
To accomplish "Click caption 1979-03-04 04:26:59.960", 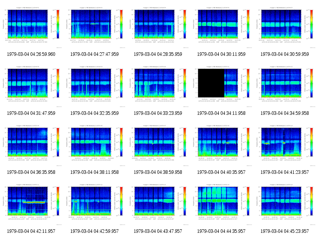I will click(31, 54).
